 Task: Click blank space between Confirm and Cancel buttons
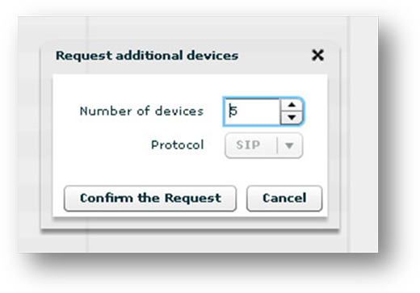[x=241, y=199]
